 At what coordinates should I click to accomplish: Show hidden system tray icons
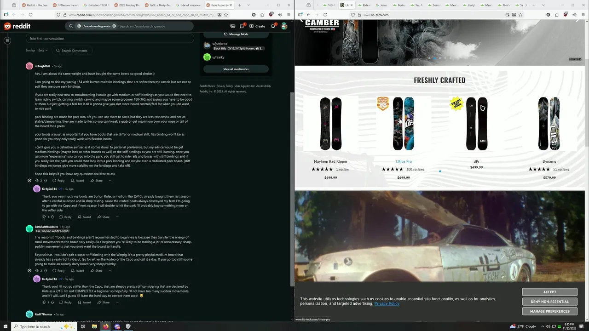[542, 326]
